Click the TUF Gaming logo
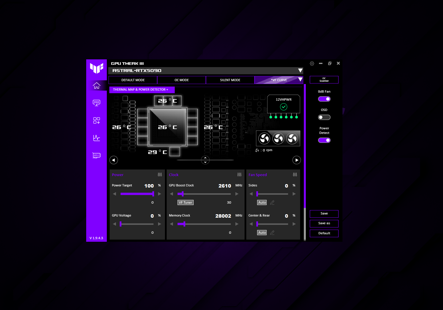Image resolution: width=443 pixels, height=310 pixels. (x=97, y=68)
